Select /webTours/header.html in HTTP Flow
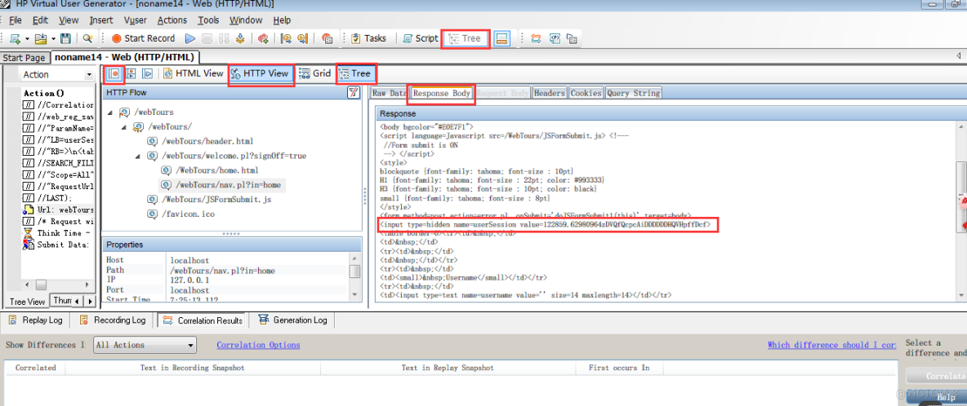The image size is (967, 406). coord(207,142)
